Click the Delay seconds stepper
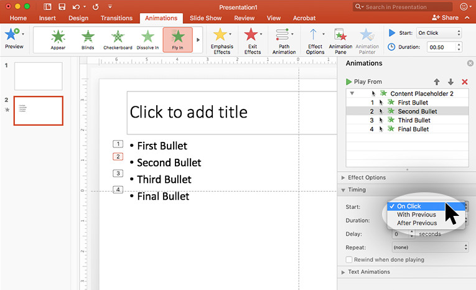 (x=412, y=233)
